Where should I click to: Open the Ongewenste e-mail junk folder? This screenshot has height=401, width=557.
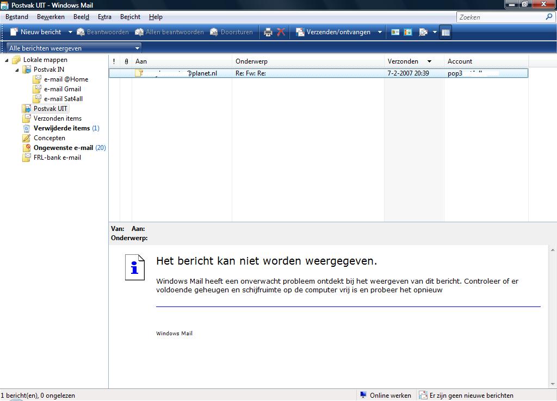click(63, 148)
